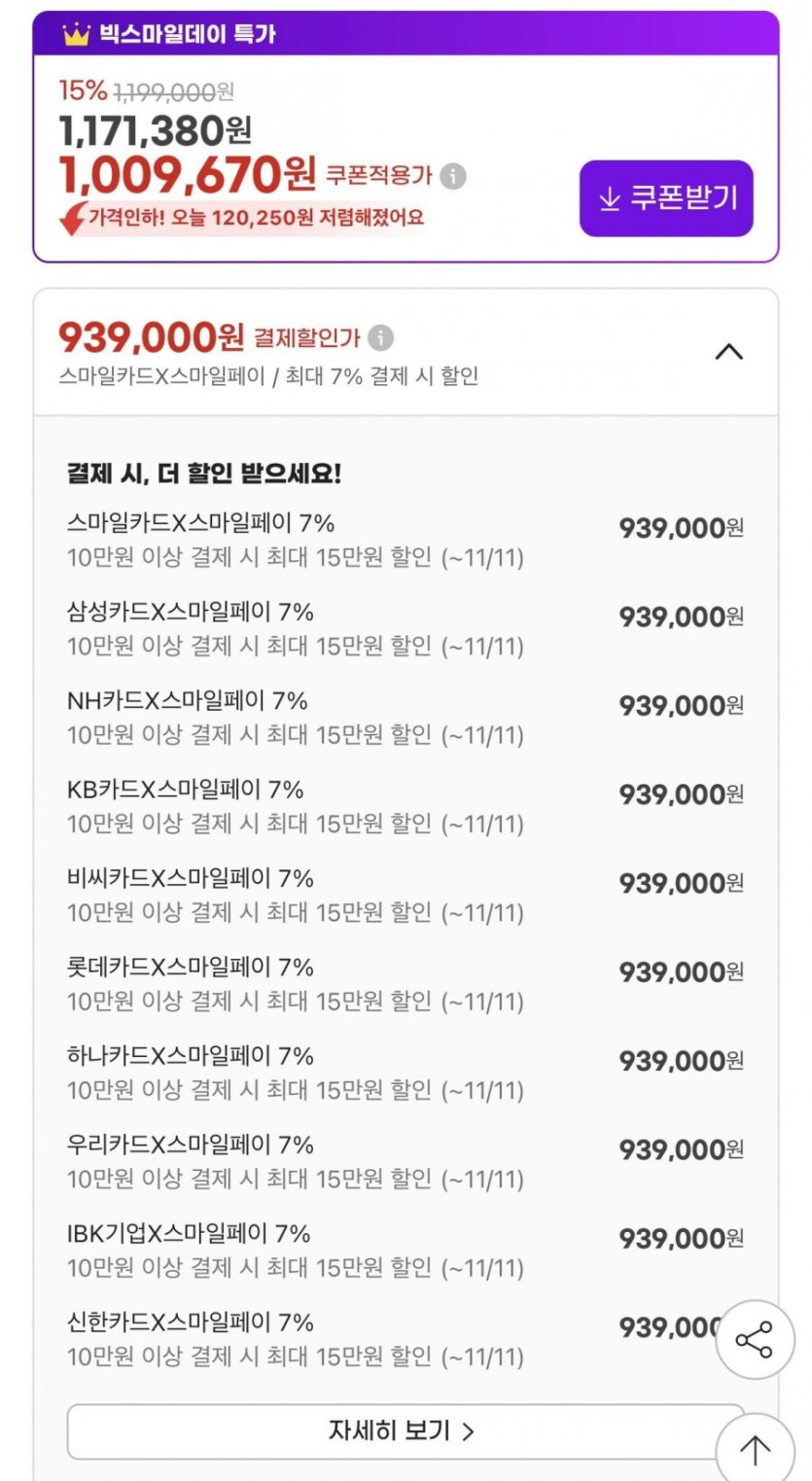Collapse the 결제할인가 payment discount section
Viewport: 812px width, 1481px height.
(x=728, y=351)
